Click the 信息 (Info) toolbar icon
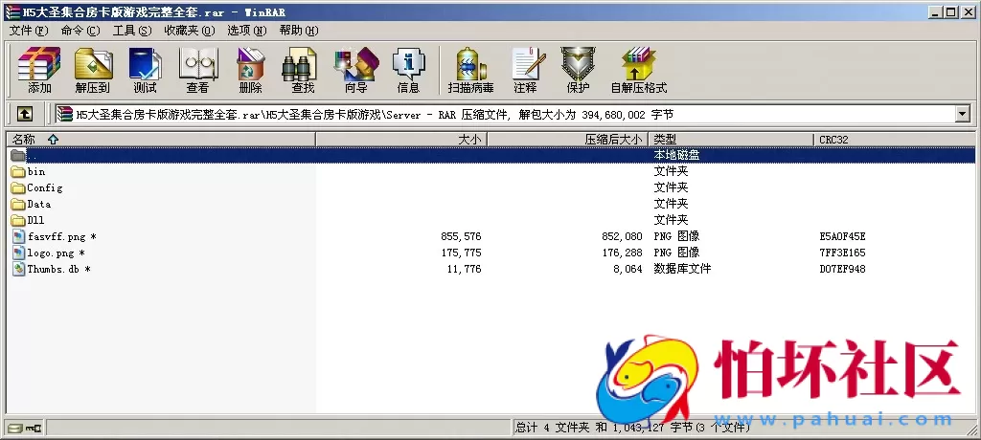This screenshot has width=981, height=440. 408,63
